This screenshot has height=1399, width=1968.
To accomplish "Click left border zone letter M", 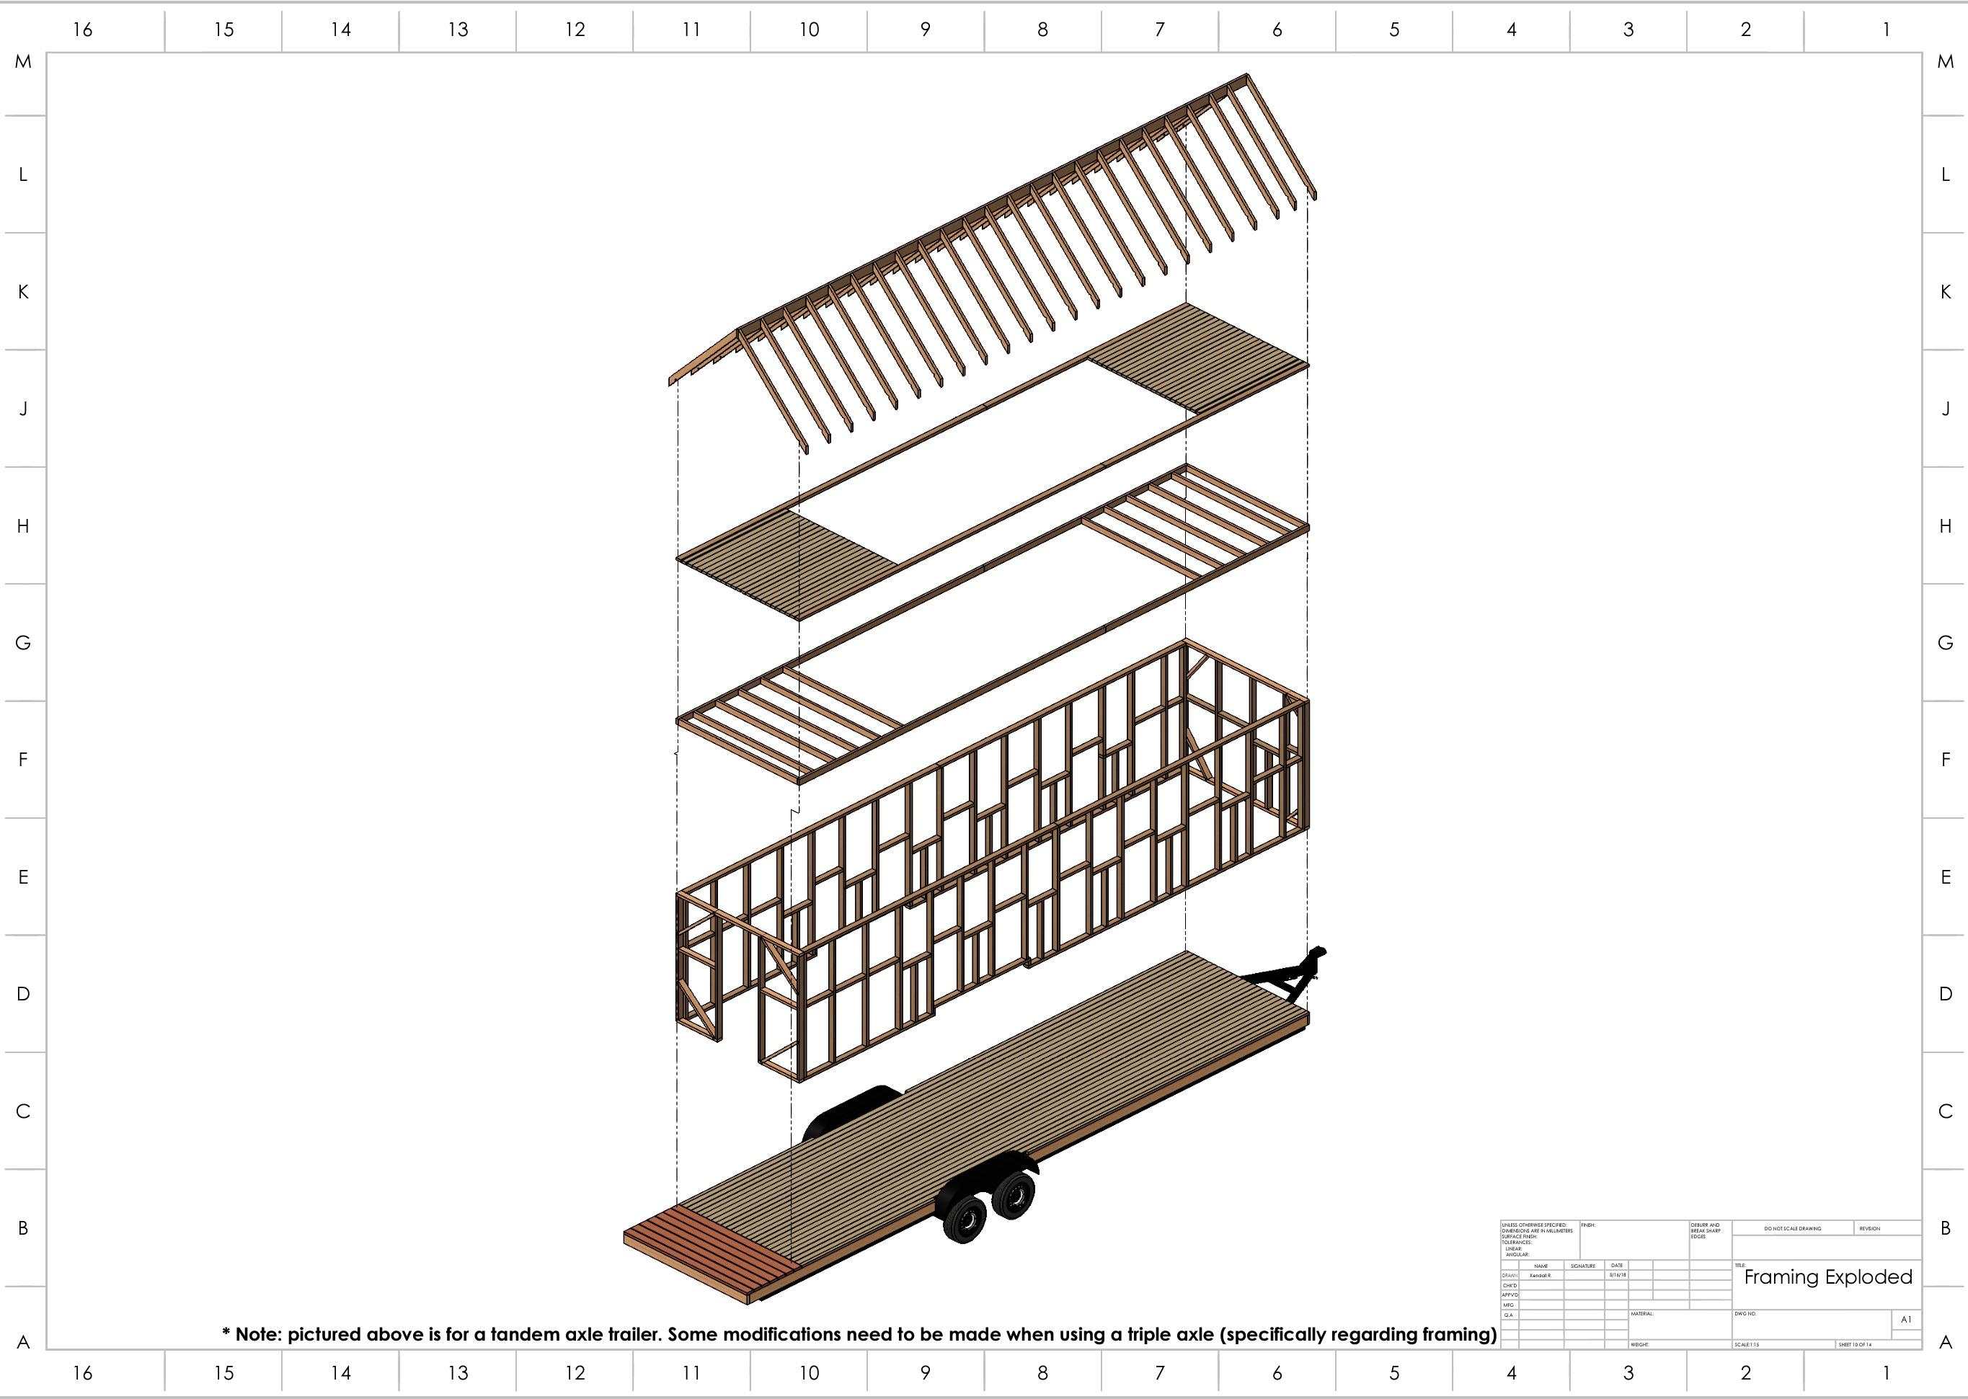I will [23, 61].
